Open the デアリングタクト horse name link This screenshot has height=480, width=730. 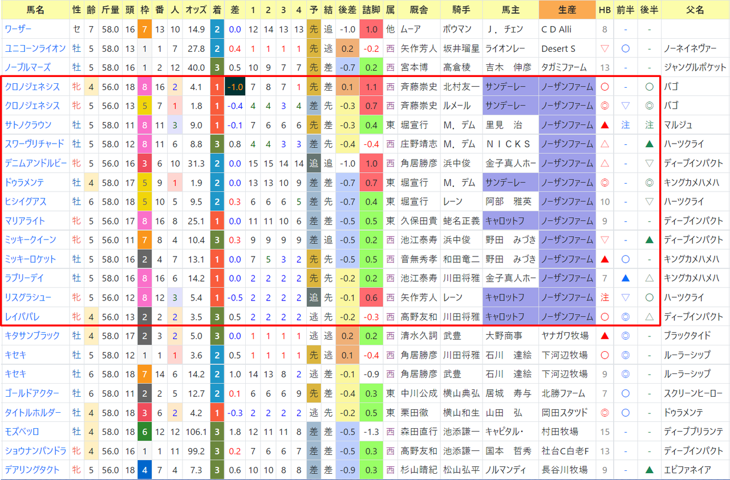coord(32,470)
